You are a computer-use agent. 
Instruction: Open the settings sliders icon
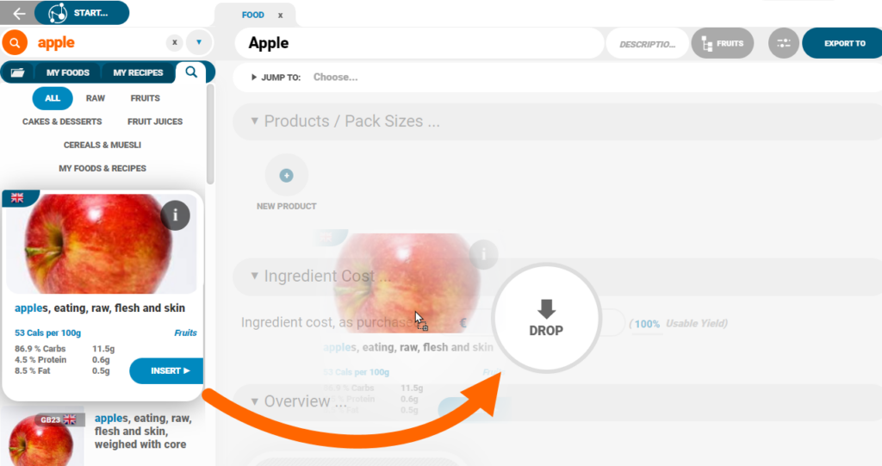(x=784, y=43)
